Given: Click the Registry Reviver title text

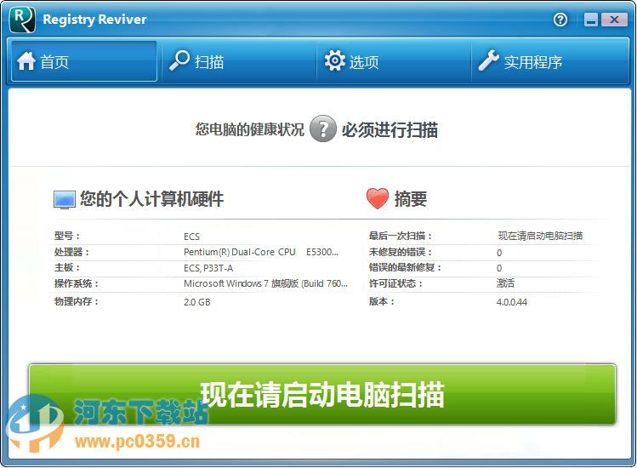Looking at the screenshot, I should 94,20.
